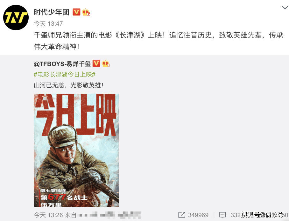The image size is (289, 221).
Task: Click the crown membership badge beside 时代少年团
Action: pyautogui.click(x=86, y=12)
